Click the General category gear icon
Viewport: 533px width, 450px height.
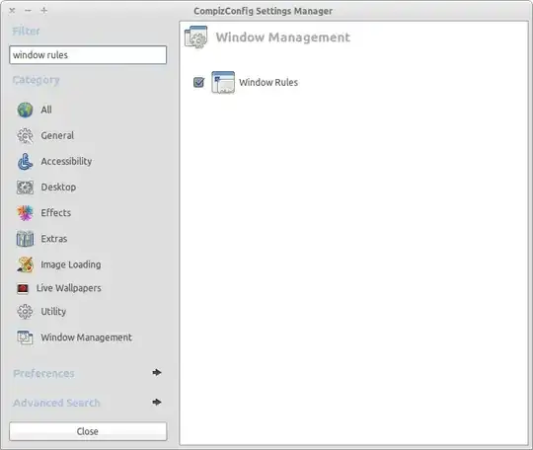(x=25, y=135)
